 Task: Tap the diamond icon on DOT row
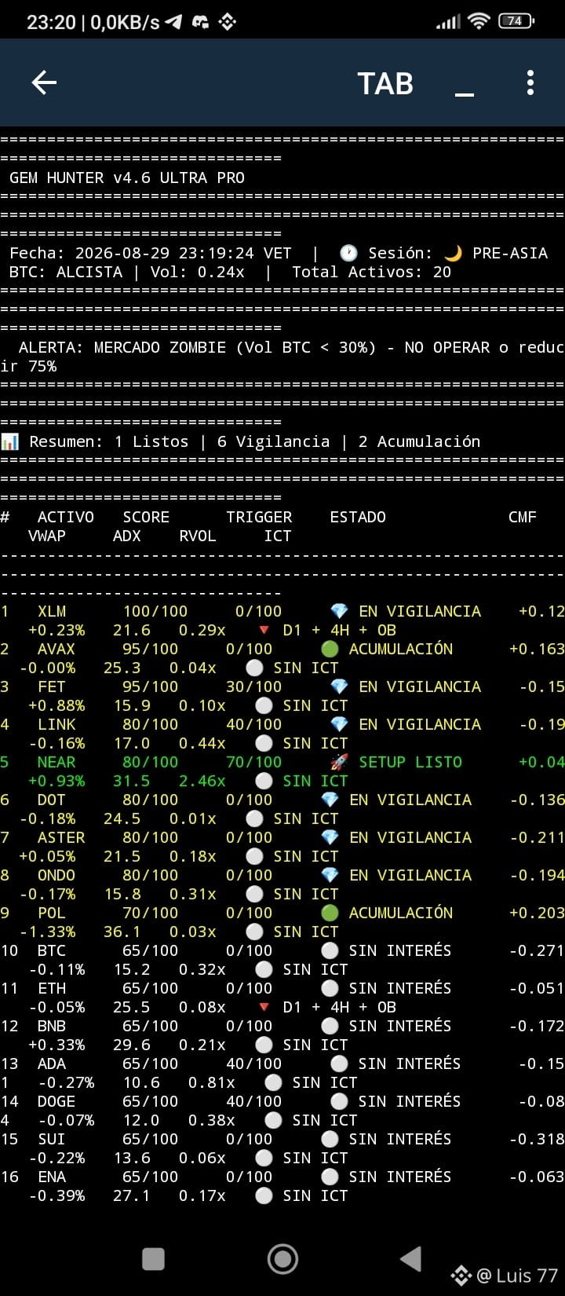330,800
